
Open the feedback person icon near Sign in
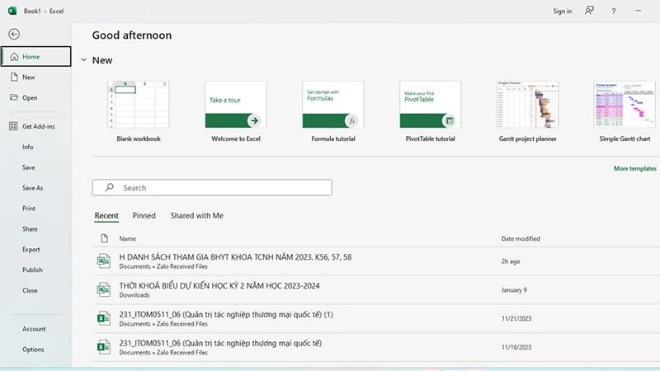tap(589, 11)
